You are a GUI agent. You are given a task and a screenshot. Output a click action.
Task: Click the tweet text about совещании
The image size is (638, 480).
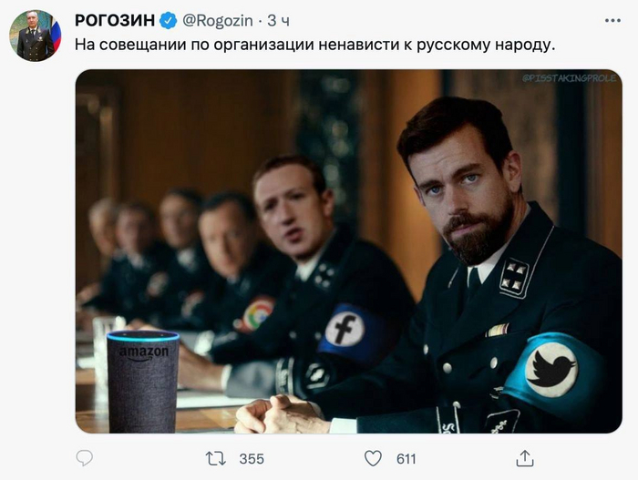tap(315, 45)
